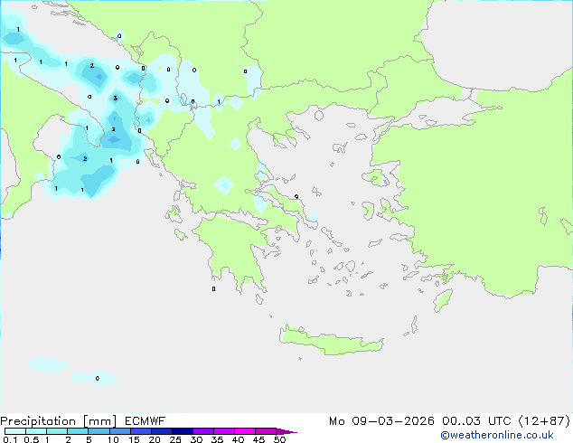Select the 30–35 mm purple legend swatch

pyautogui.click(x=202, y=431)
